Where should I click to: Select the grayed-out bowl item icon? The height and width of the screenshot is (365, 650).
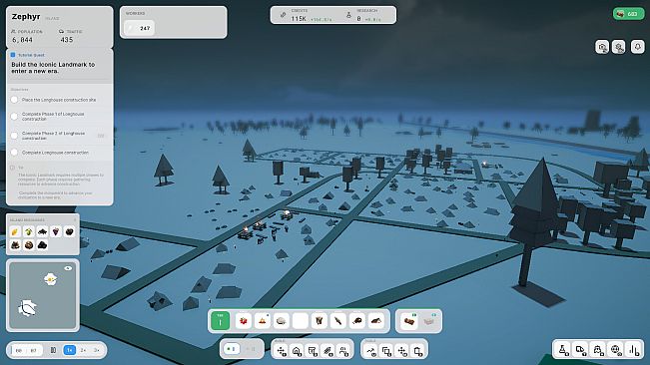[x=428, y=321]
